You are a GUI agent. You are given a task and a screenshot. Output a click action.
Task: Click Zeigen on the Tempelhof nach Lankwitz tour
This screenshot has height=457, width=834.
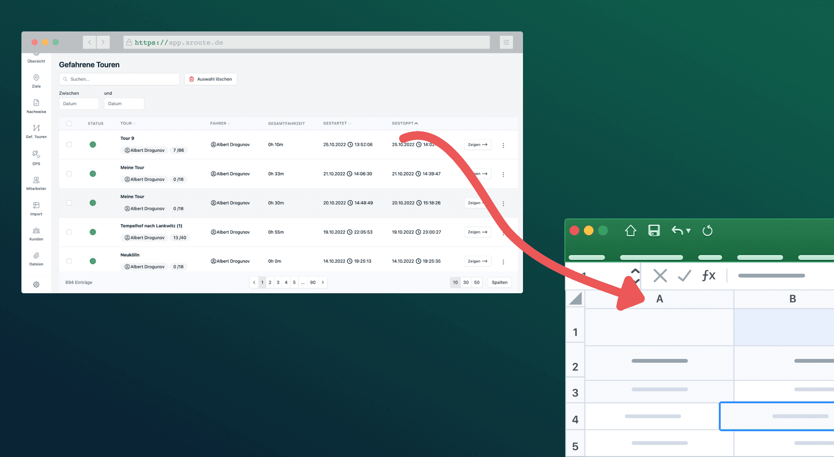[477, 232]
